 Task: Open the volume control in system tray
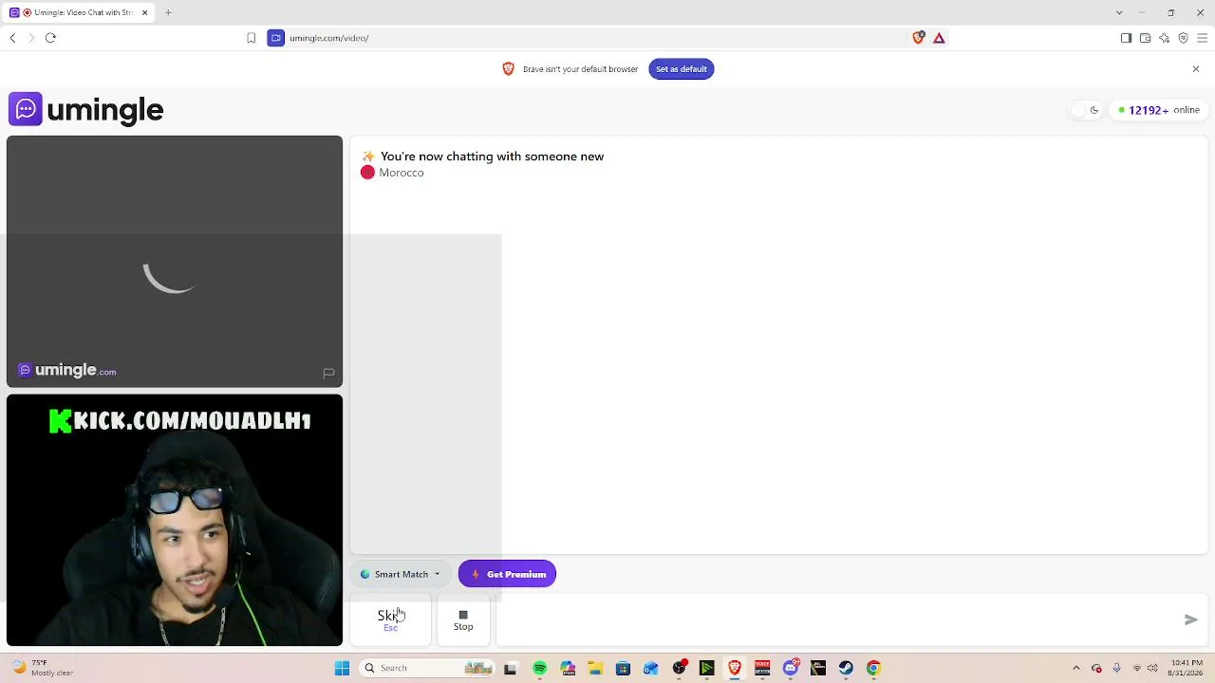[x=1152, y=668]
